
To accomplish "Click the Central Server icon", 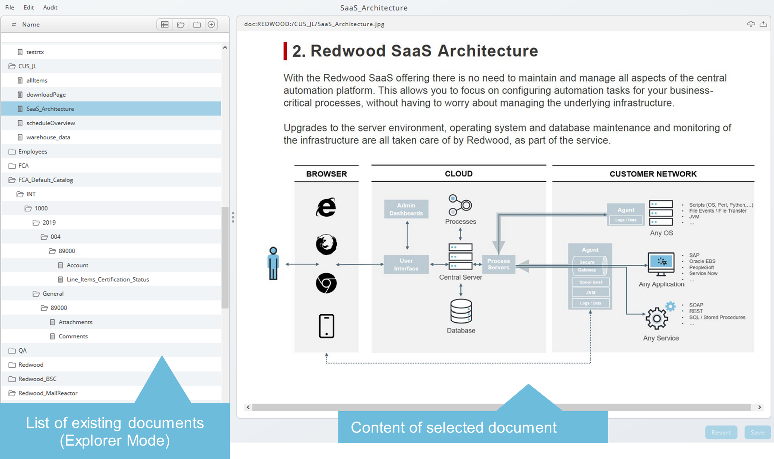I will coord(460,256).
